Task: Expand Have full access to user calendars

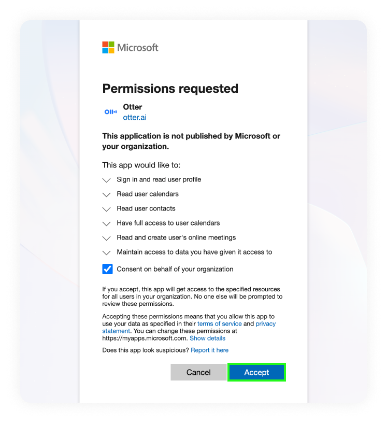Action: click(107, 223)
